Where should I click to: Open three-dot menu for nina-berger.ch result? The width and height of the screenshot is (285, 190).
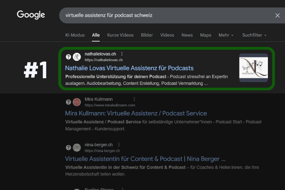tap(119, 145)
